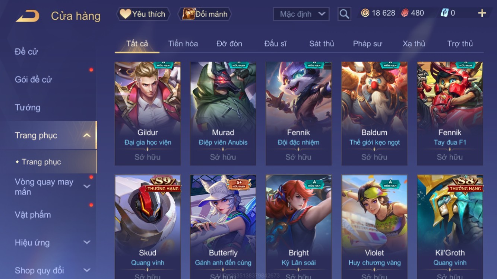Select the Violet Huy chương vàng skin card
Viewport: 497px width, 279px height.
pos(374,227)
